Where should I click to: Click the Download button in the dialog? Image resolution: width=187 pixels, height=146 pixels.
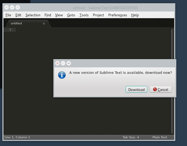pyautogui.click(x=136, y=89)
